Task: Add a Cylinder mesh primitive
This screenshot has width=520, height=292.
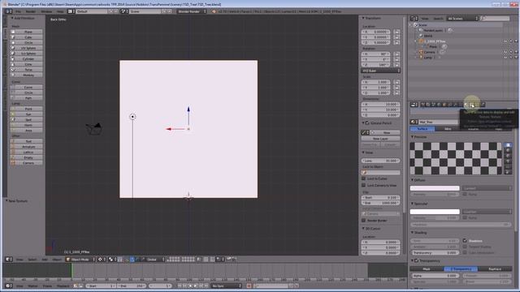Action: 27,58
